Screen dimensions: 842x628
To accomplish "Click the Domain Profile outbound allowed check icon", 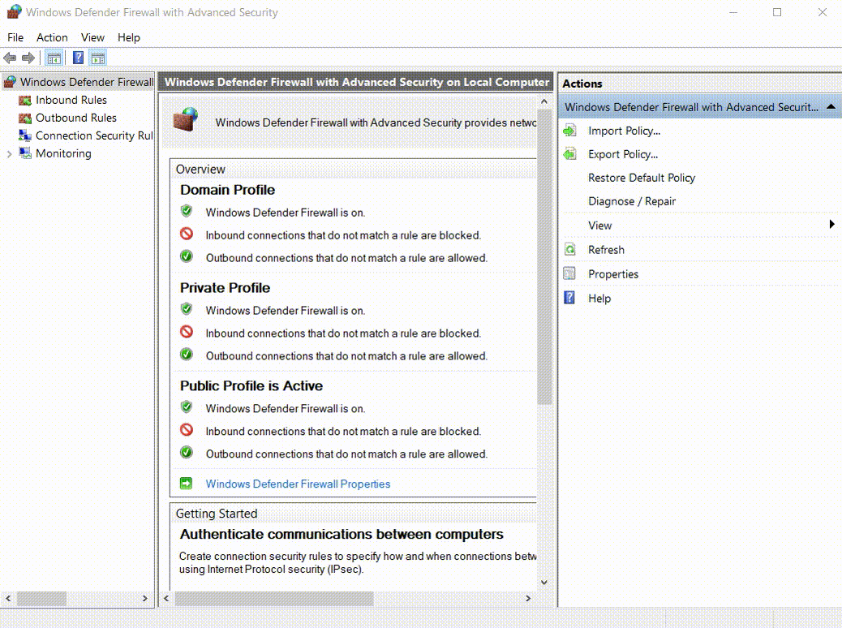I will (x=187, y=256).
